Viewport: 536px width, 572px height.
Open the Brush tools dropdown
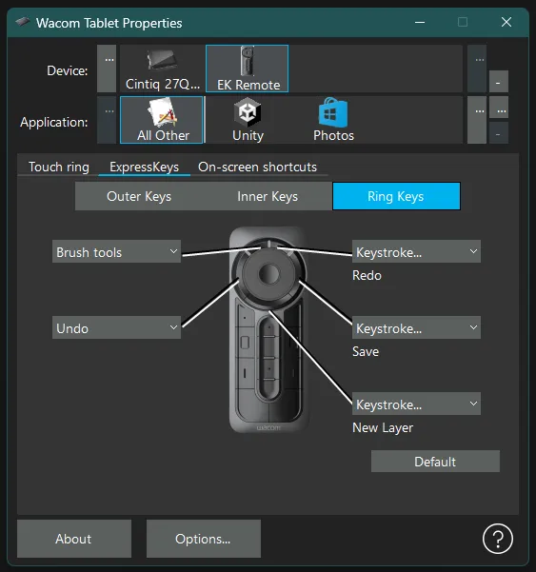click(116, 251)
